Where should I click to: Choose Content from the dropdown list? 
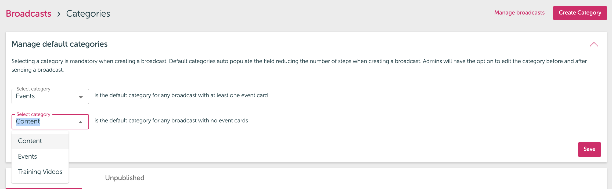tap(40, 141)
